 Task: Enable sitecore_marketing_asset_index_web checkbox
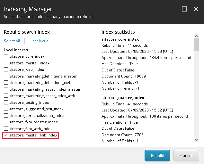pos(6,96)
